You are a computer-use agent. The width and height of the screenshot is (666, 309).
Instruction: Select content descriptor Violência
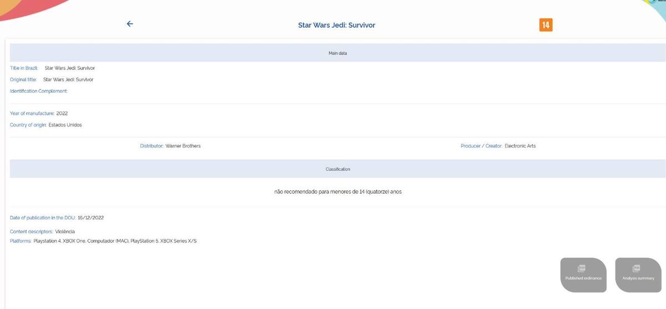(65, 231)
